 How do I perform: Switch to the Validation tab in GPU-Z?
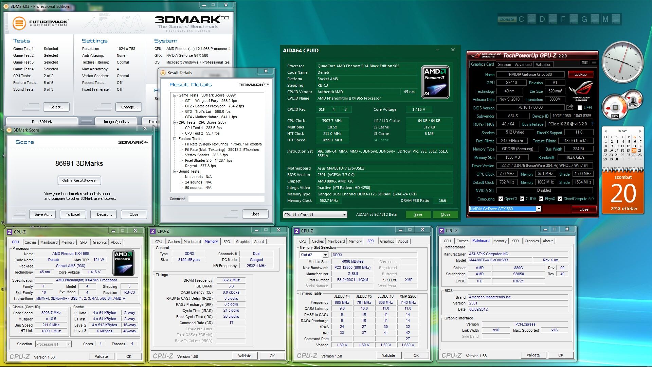point(543,65)
